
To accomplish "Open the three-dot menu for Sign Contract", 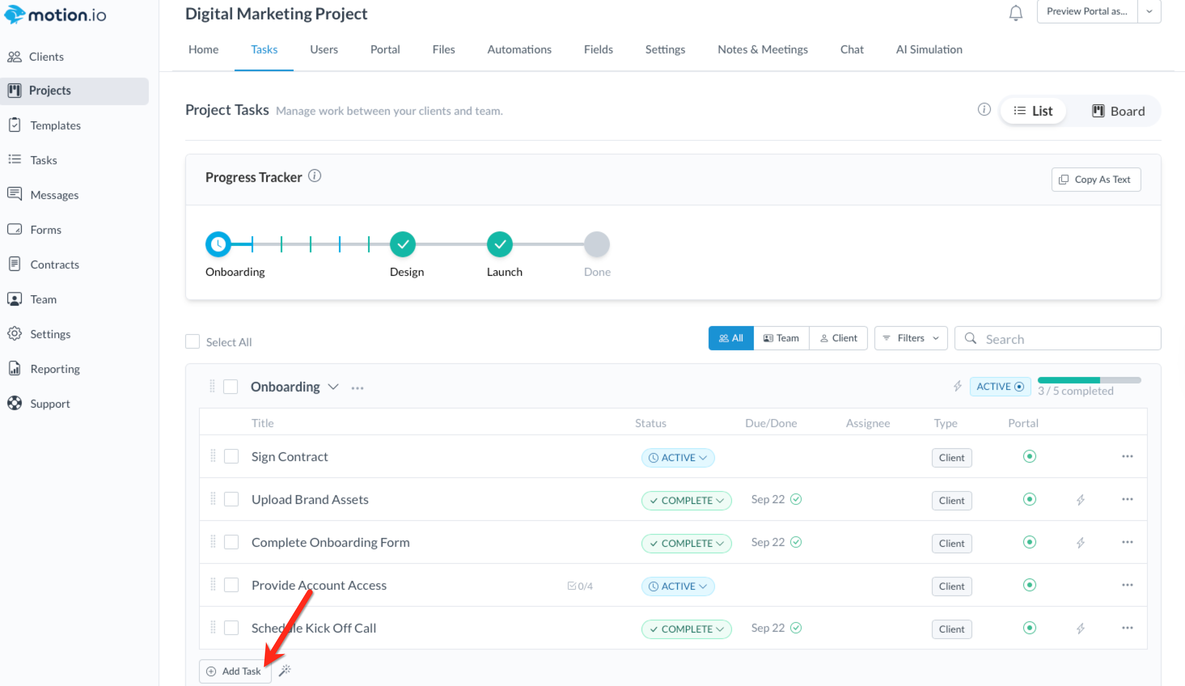I will [x=1127, y=457].
